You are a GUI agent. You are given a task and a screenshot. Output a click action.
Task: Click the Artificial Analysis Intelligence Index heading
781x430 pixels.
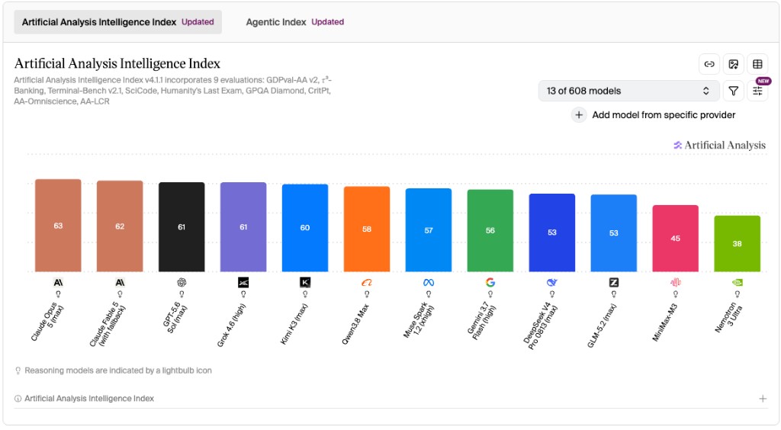tap(117, 64)
